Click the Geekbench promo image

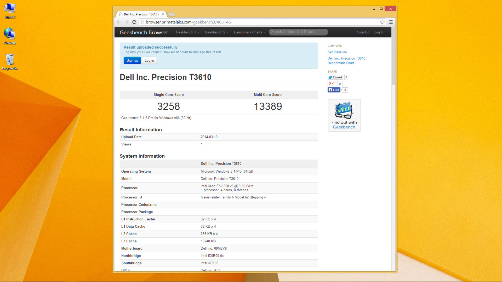coord(344,115)
